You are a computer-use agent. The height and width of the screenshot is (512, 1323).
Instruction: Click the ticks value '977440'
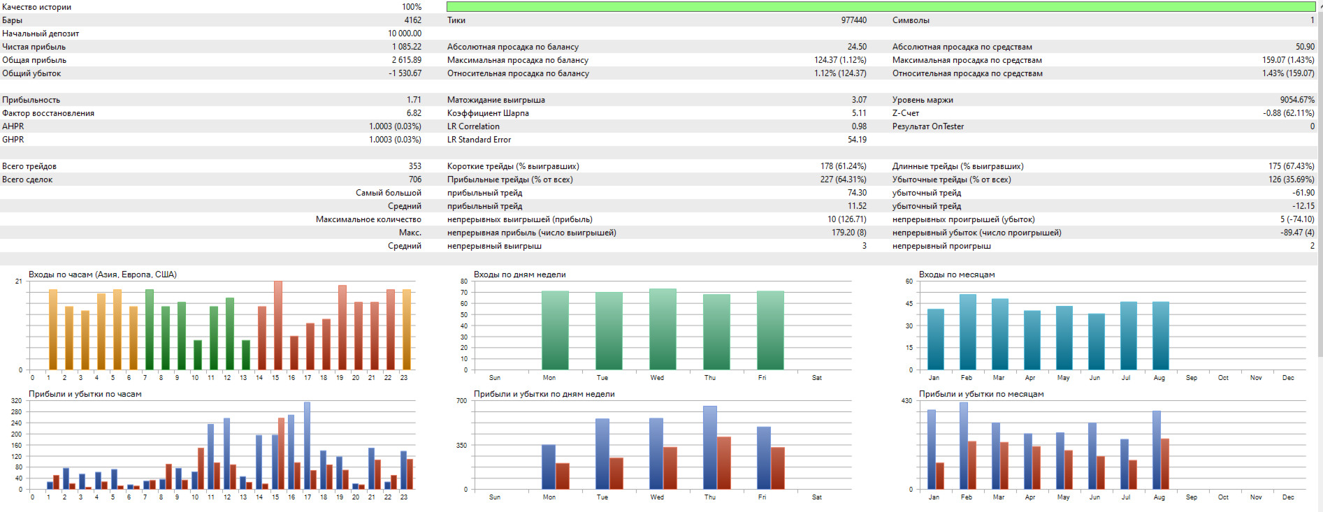(x=853, y=20)
